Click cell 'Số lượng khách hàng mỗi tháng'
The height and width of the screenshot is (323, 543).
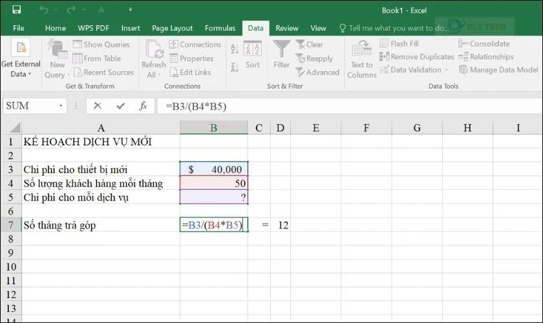click(101, 183)
